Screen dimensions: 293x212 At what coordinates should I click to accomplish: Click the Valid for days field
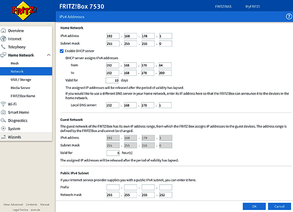point(112,80)
